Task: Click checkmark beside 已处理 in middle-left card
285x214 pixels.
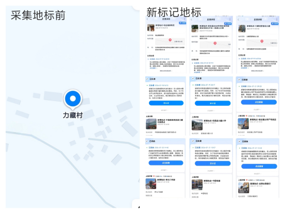Action: pyautogui.click(x=147, y=79)
